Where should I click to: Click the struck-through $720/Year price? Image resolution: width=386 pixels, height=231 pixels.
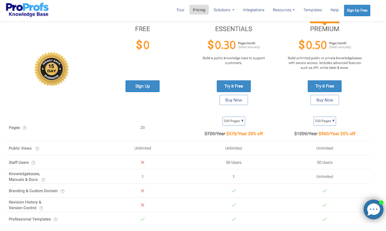click(x=215, y=134)
